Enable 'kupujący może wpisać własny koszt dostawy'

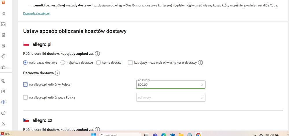[130, 63]
